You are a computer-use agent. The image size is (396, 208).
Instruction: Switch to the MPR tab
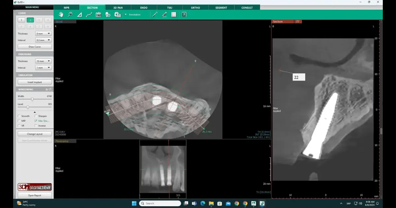pyautogui.click(x=66, y=8)
